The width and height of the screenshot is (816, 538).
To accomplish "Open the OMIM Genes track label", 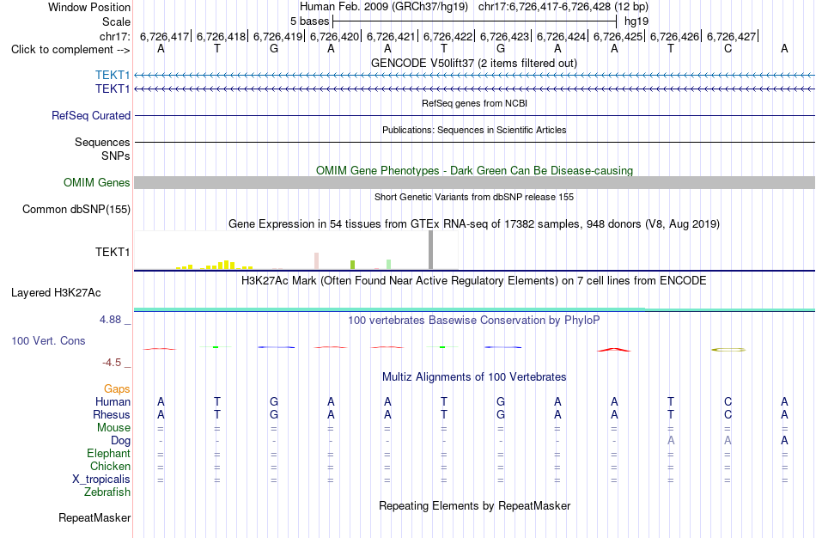I will 97,183.
